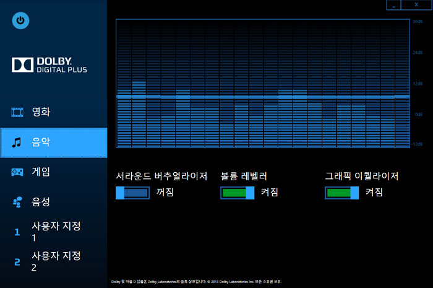Click the power button icon
Image resolution: width=433 pixels, height=288 pixels.
pyautogui.click(x=20, y=20)
